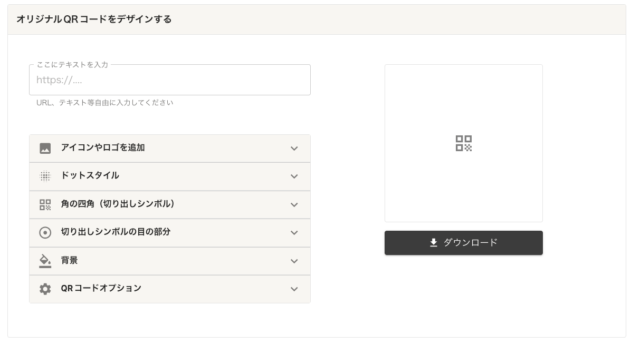Image resolution: width=631 pixels, height=345 pixels.
Task: Click the image icon beside アイコンやロゴを追加
Action: click(45, 149)
